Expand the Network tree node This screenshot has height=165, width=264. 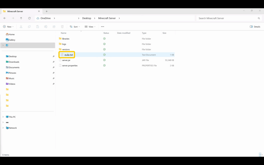click(x=3, y=128)
